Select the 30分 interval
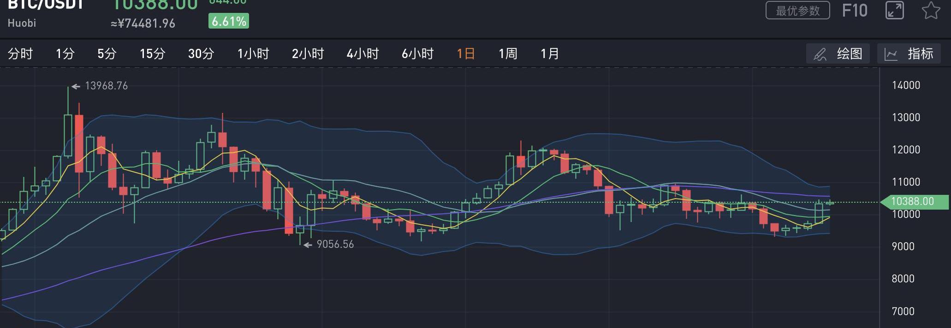 click(x=201, y=54)
